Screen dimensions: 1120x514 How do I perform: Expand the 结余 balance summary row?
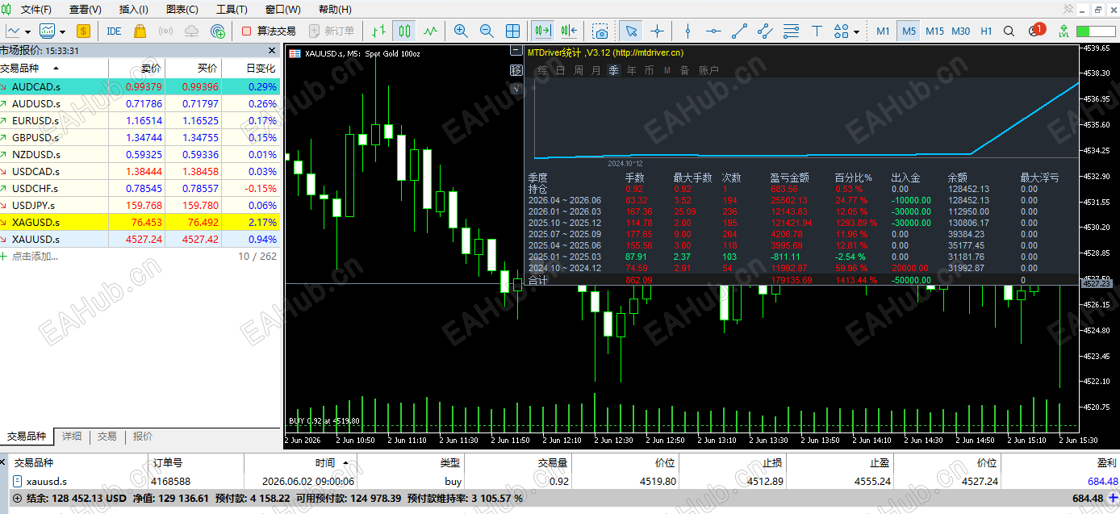coord(18,498)
